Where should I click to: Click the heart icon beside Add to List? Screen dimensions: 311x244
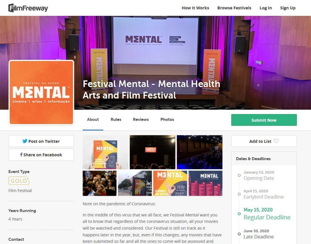[x=276, y=141]
